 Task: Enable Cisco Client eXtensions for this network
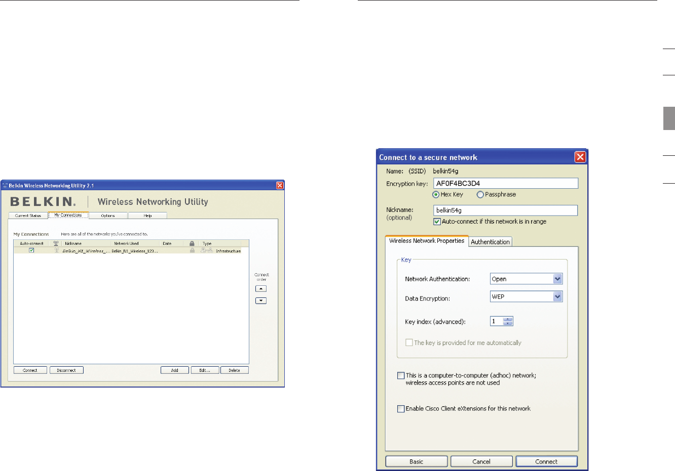pyautogui.click(x=401, y=409)
